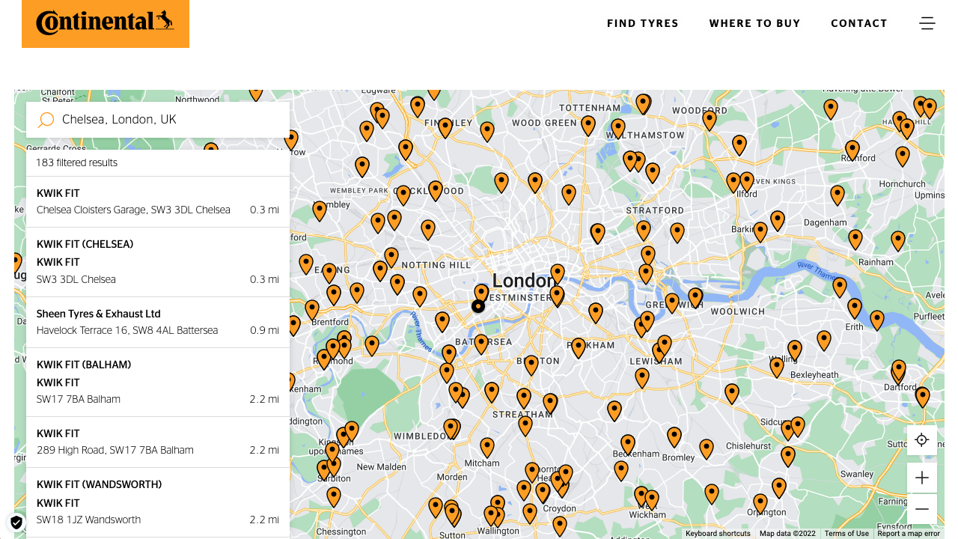Center map on my location

[x=922, y=440]
